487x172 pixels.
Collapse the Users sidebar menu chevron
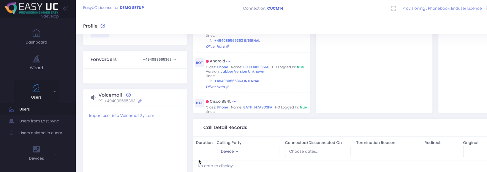pos(55,92)
